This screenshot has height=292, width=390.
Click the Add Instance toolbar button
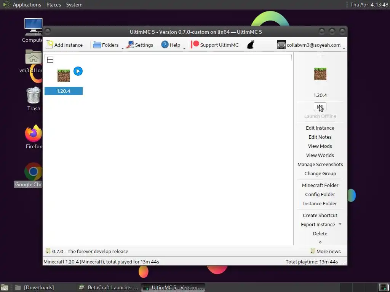tap(64, 45)
